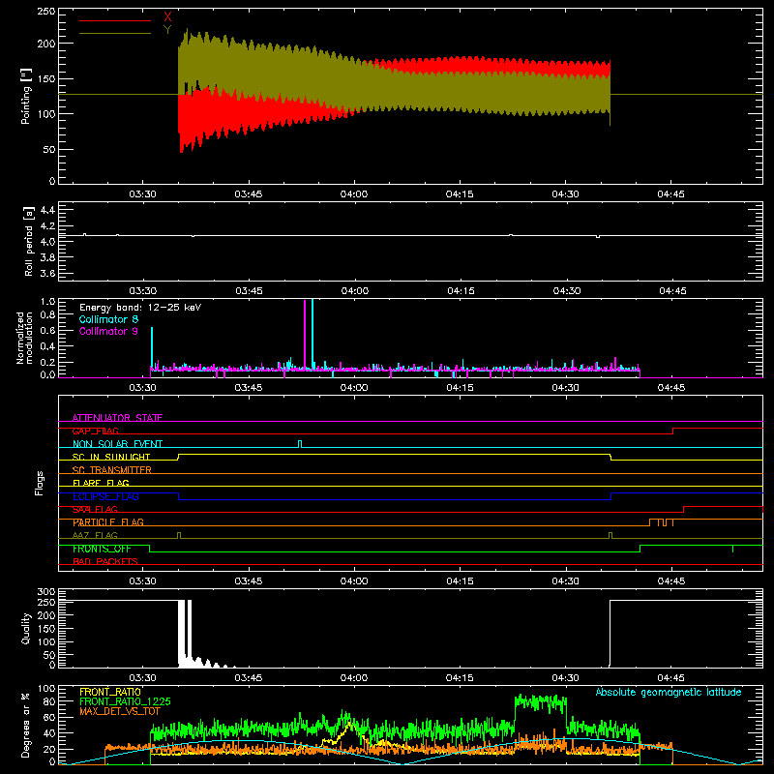The width and height of the screenshot is (774, 774).
Task: Click the tall magenta Collimator 9 spike
Action: (305, 334)
